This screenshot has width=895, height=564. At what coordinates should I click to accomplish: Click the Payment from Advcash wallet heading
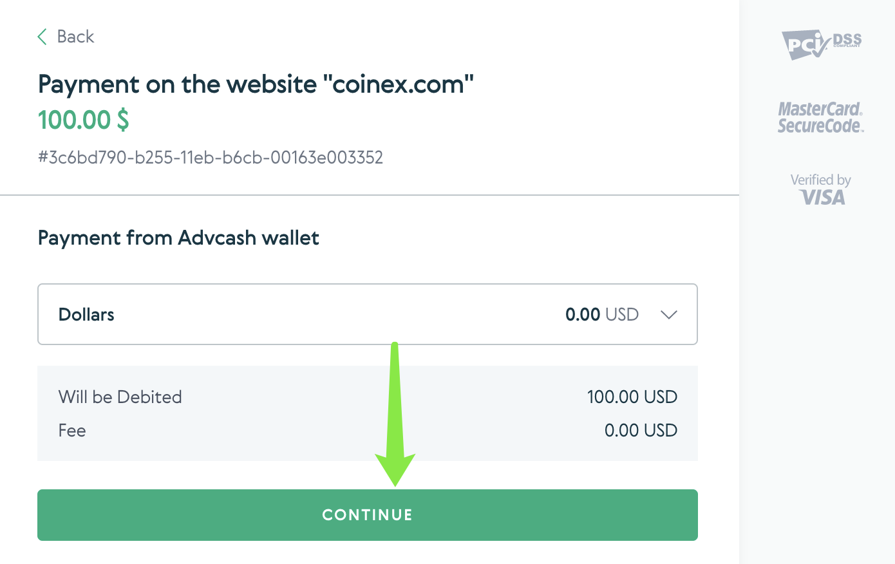(x=178, y=238)
